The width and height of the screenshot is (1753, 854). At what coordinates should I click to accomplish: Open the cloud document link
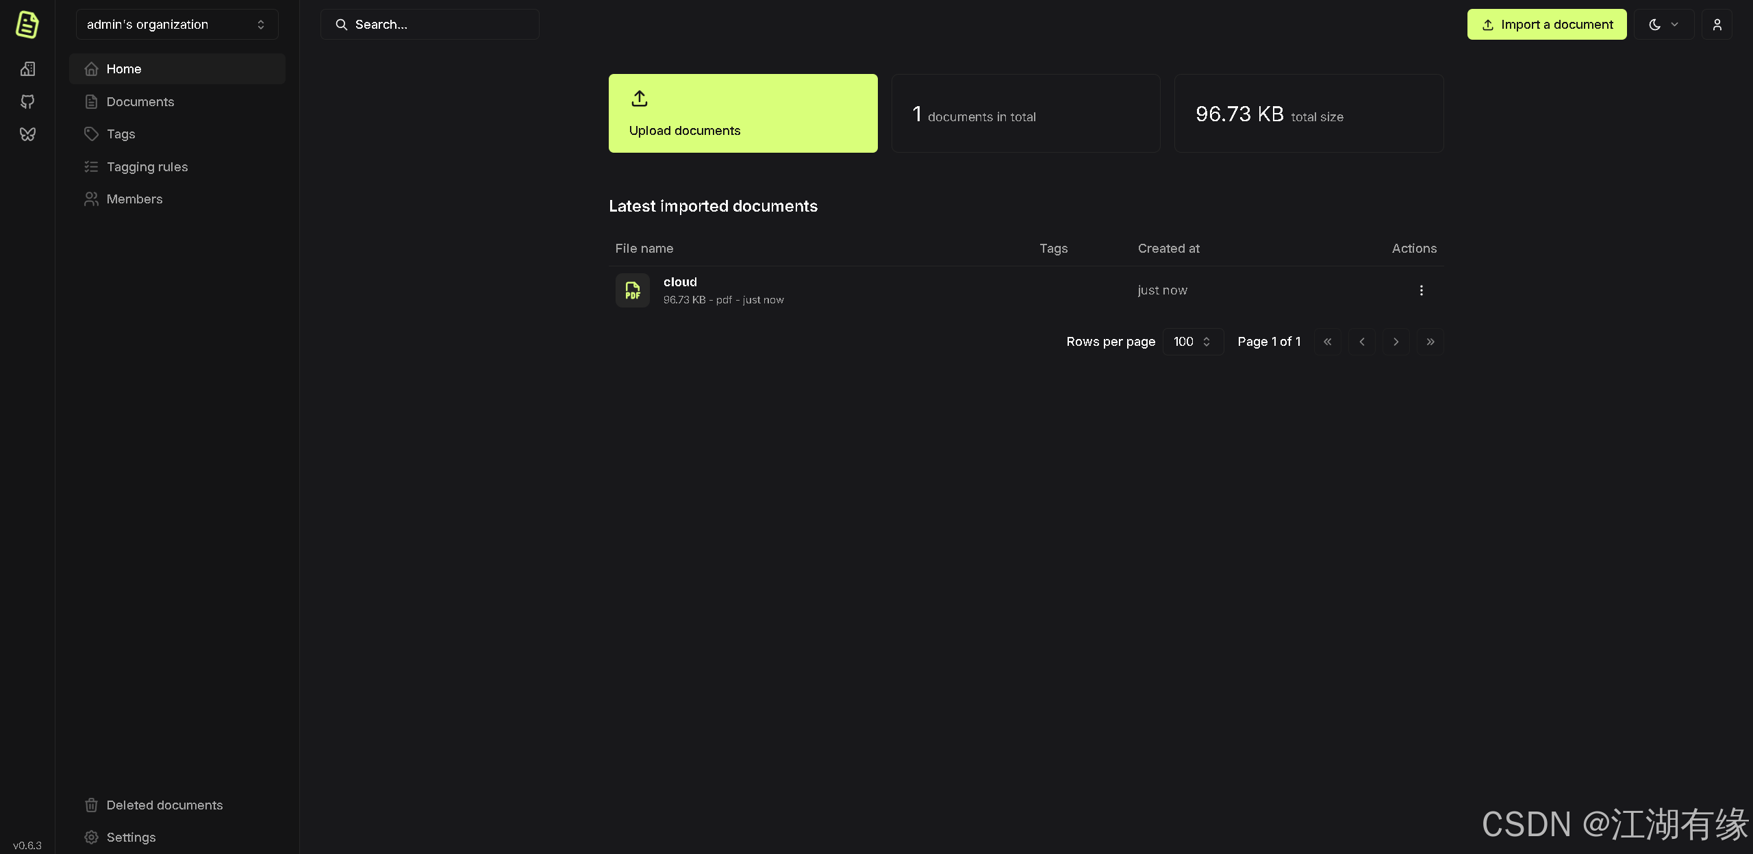point(680,282)
